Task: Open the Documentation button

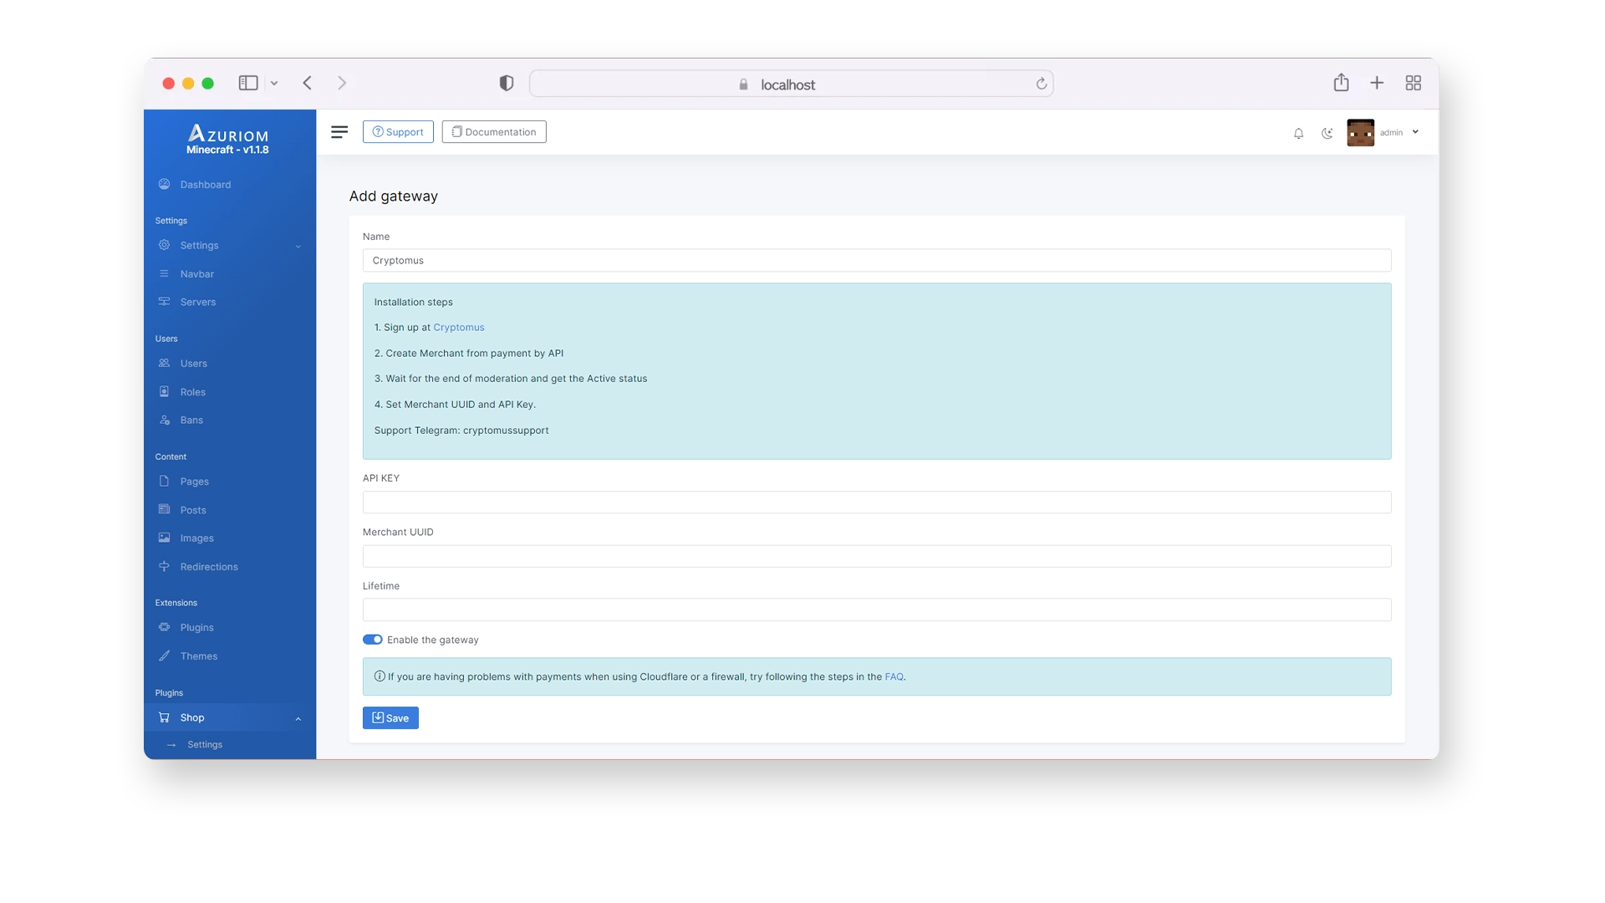Action: click(494, 132)
